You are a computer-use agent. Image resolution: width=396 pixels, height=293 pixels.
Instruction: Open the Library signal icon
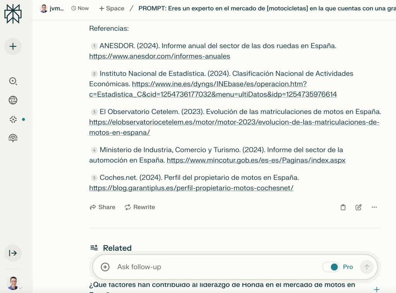(13, 138)
